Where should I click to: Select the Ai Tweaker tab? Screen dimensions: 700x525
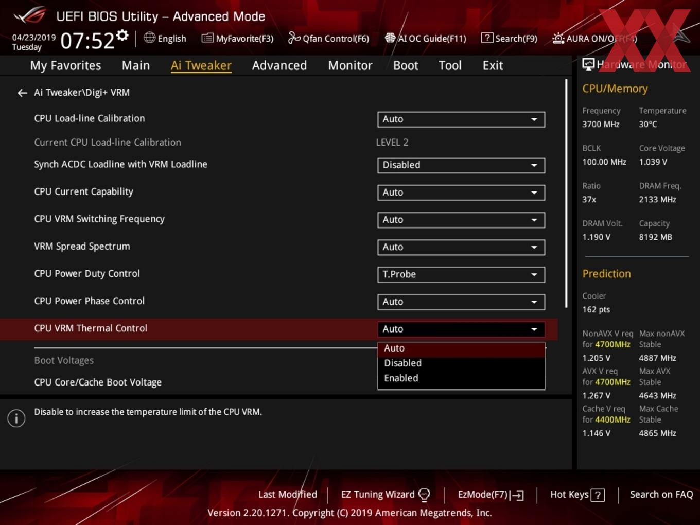[x=201, y=65]
